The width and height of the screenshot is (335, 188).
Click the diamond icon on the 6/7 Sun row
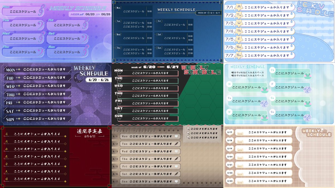[x=176, y=181]
